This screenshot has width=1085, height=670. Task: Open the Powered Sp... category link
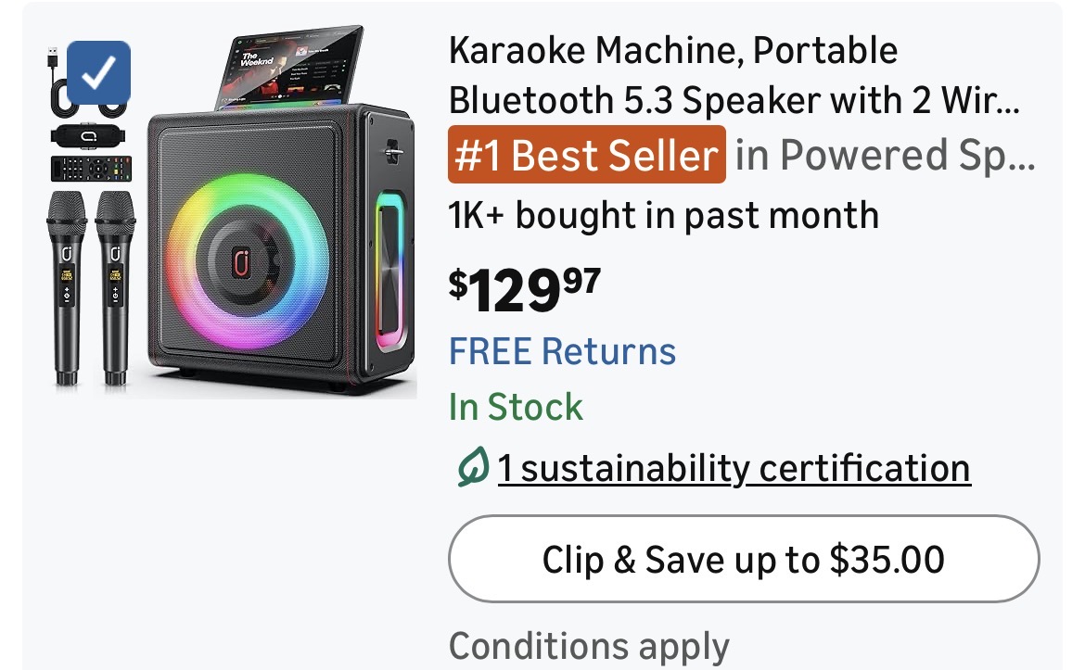[884, 156]
